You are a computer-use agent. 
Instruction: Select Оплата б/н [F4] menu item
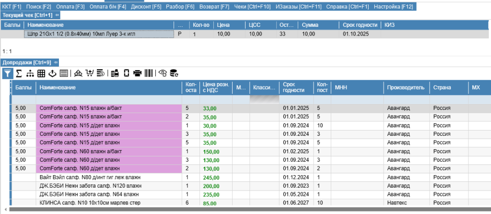(x=108, y=7)
